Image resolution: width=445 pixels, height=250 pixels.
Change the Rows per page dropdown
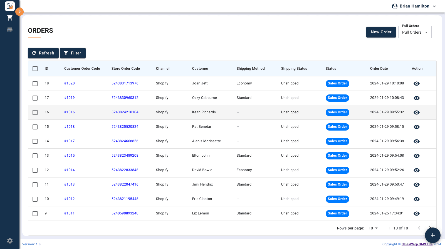(373, 228)
